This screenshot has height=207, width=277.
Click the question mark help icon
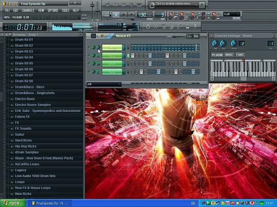195,26
